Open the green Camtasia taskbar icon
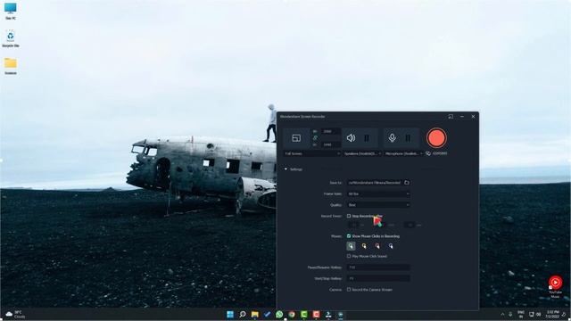This screenshot has width=571, height=321. point(303,315)
